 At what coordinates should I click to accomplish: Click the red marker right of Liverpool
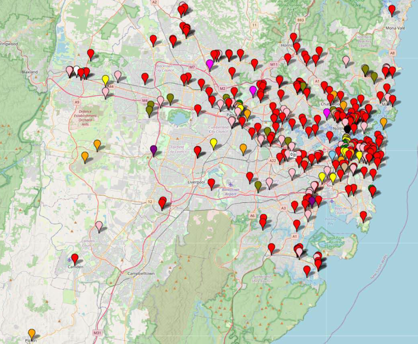pos(211,183)
